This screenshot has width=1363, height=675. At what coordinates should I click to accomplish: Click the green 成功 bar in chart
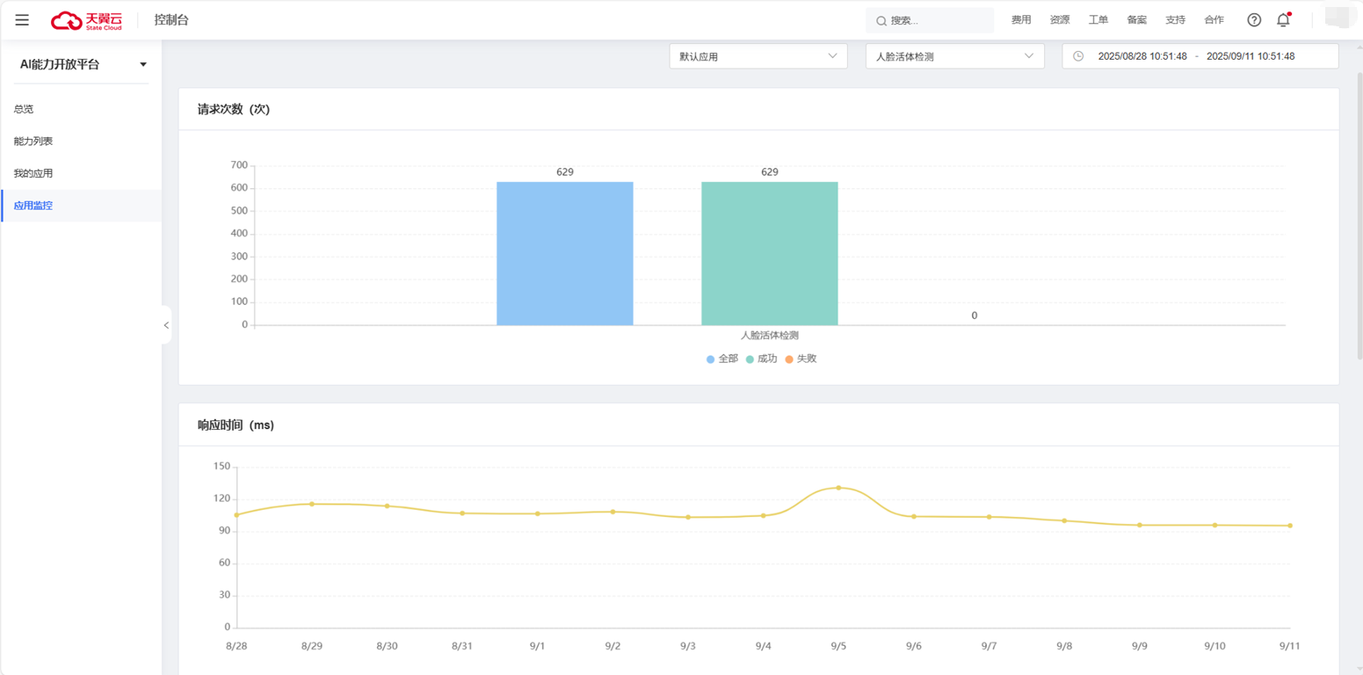pos(770,253)
